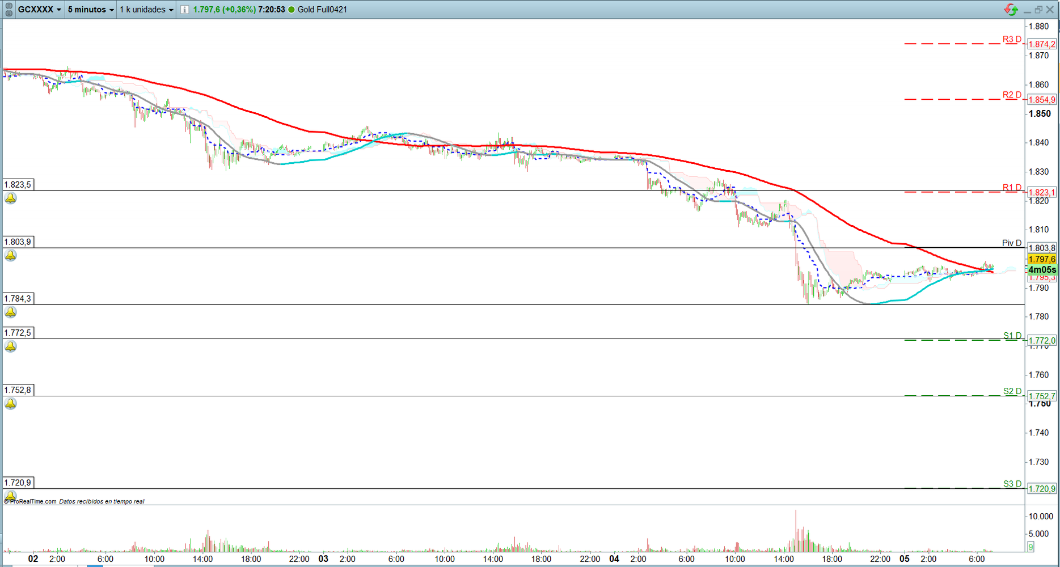Click the yellow 1.797,6 current price tag
Viewport: 1060px width, 567px height.
pyautogui.click(x=1042, y=259)
